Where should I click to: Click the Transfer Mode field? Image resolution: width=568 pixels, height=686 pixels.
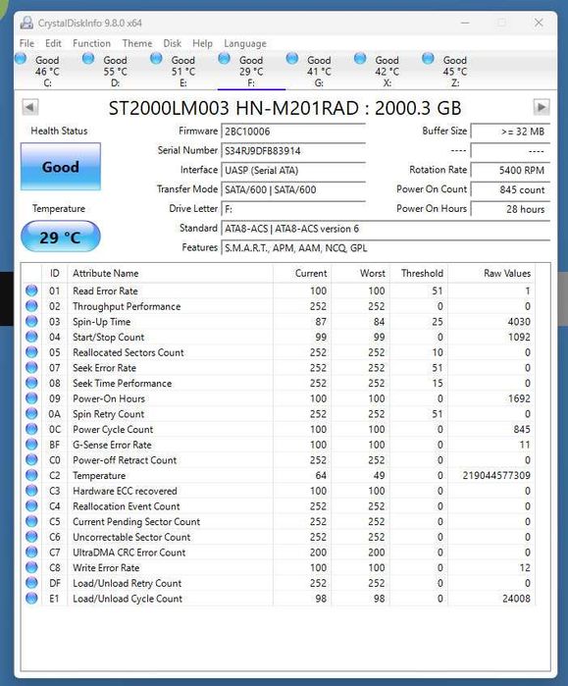293,189
